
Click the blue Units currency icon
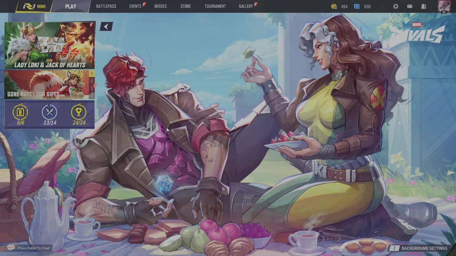tap(357, 6)
